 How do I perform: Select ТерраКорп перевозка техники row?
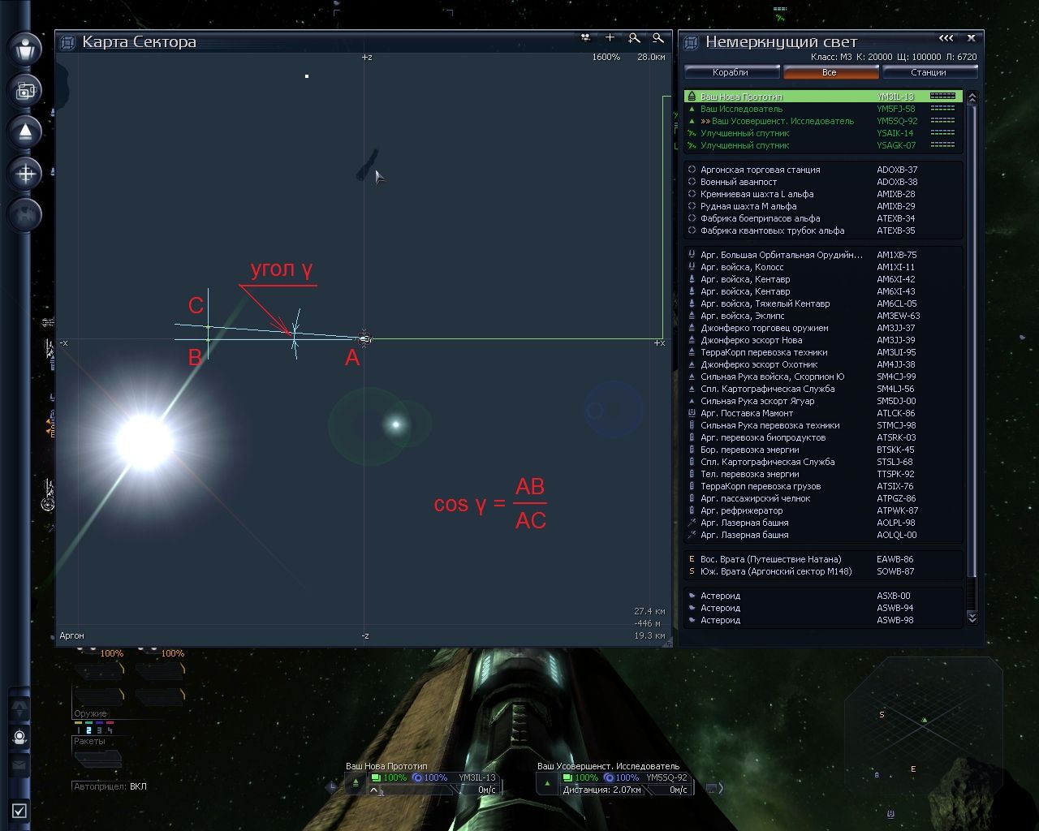tap(823, 352)
